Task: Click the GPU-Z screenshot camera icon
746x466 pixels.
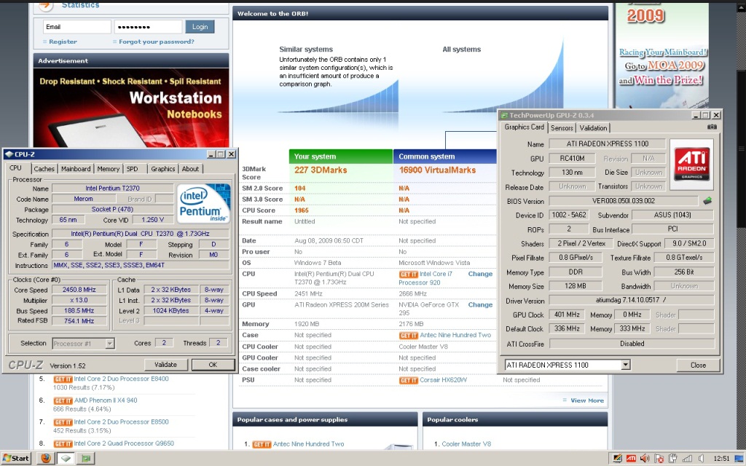Action: click(x=712, y=127)
